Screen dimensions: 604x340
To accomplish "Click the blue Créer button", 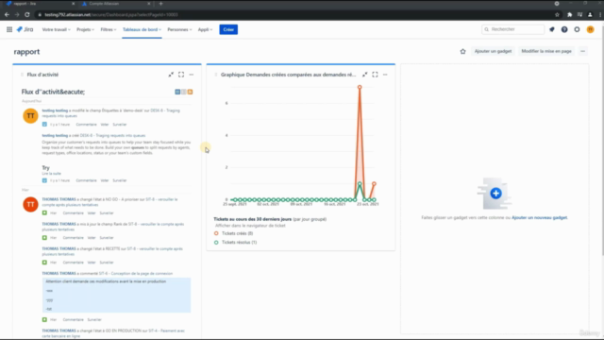I will point(228,29).
